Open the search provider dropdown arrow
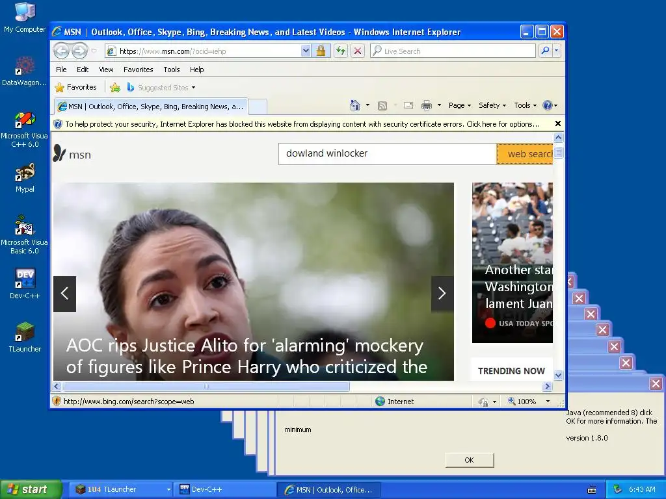This screenshot has width=666, height=499. click(557, 51)
